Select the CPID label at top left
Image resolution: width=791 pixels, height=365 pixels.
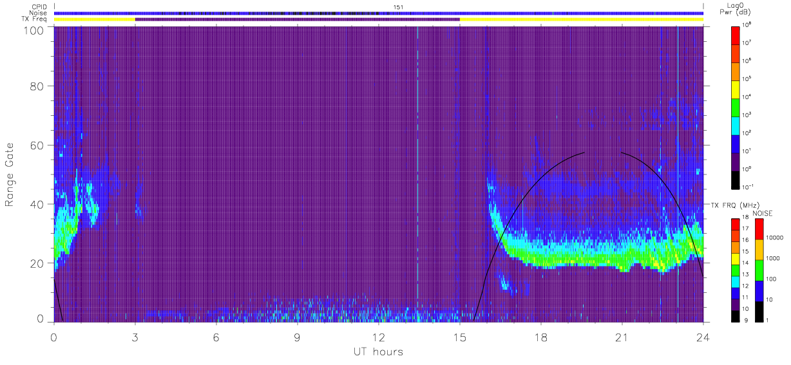[x=40, y=6]
